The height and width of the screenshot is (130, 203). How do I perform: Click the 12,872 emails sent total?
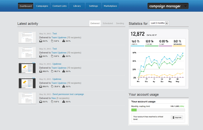click(137, 34)
